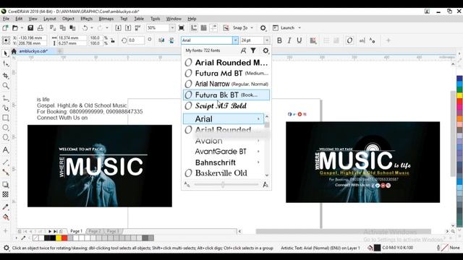This screenshot has height=260, width=463.
Task: Pick the Eyedropper tool
Action: pyautogui.click(x=5, y=207)
